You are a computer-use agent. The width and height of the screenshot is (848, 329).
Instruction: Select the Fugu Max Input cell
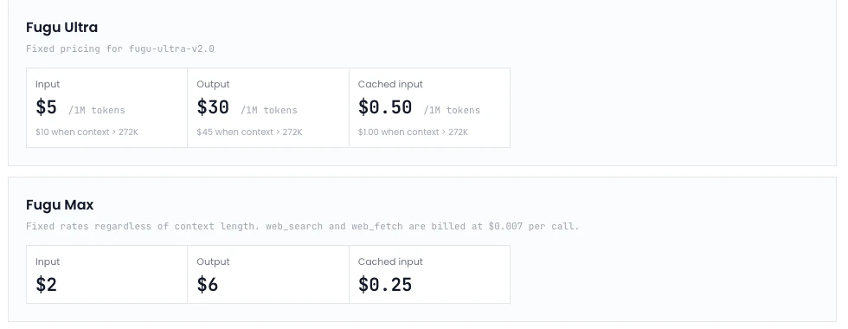(107, 274)
